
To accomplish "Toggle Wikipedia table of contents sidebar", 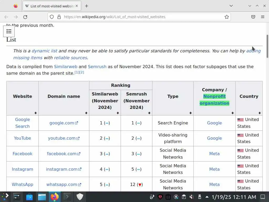I will point(9,31).
